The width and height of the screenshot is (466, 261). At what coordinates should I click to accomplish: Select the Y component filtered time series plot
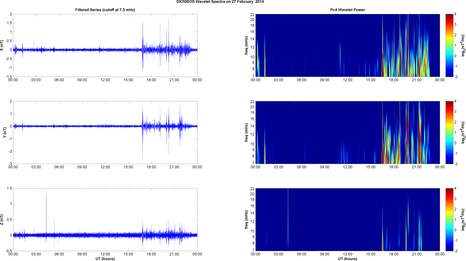point(105,132)
